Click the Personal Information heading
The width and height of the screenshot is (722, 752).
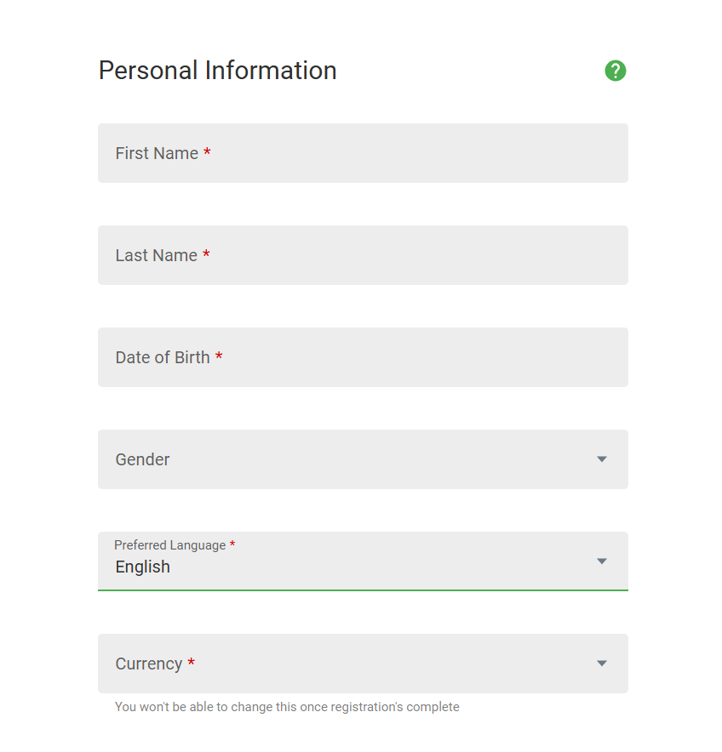coord(218,71)
